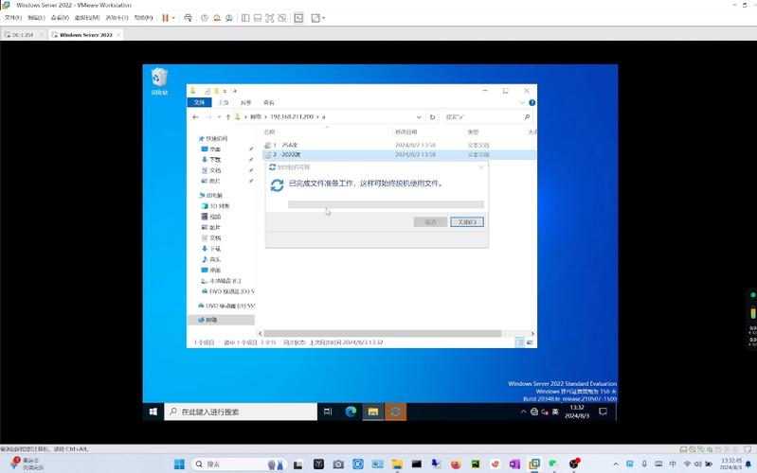Click the take snapshot clock icon

tap(205, 18)
